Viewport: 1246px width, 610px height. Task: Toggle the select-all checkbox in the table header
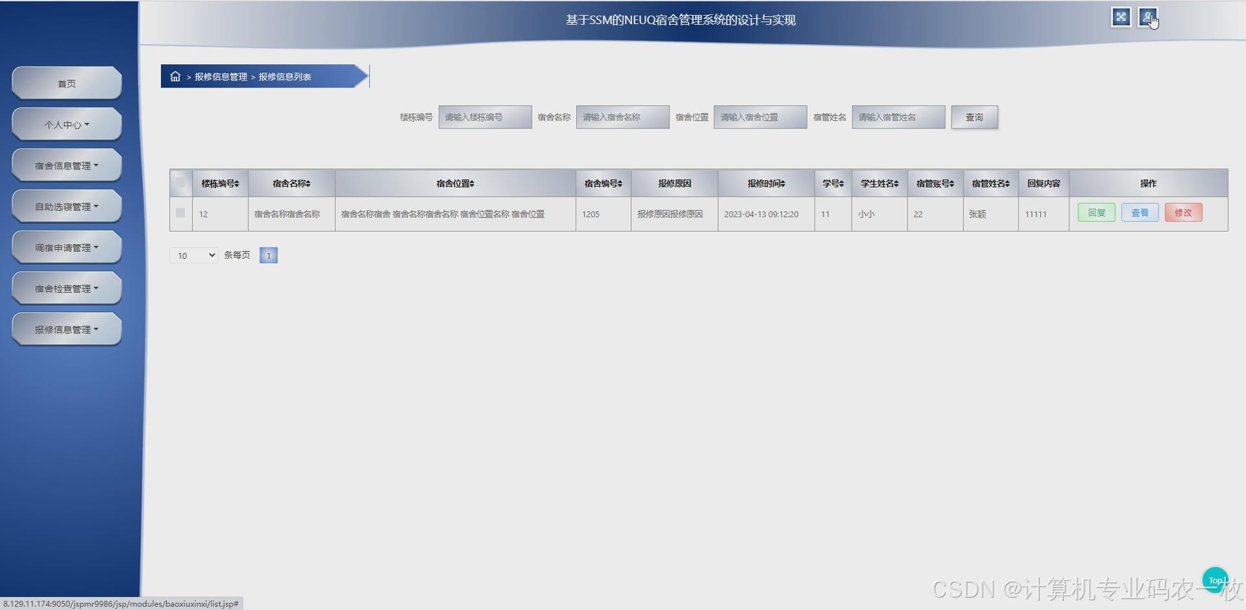pyautogui.click(x=180, y=183)
